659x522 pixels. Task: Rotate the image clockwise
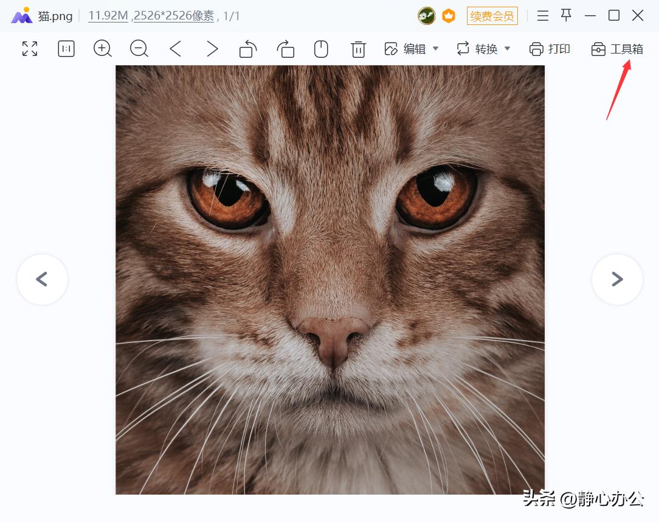click(285, 49)
